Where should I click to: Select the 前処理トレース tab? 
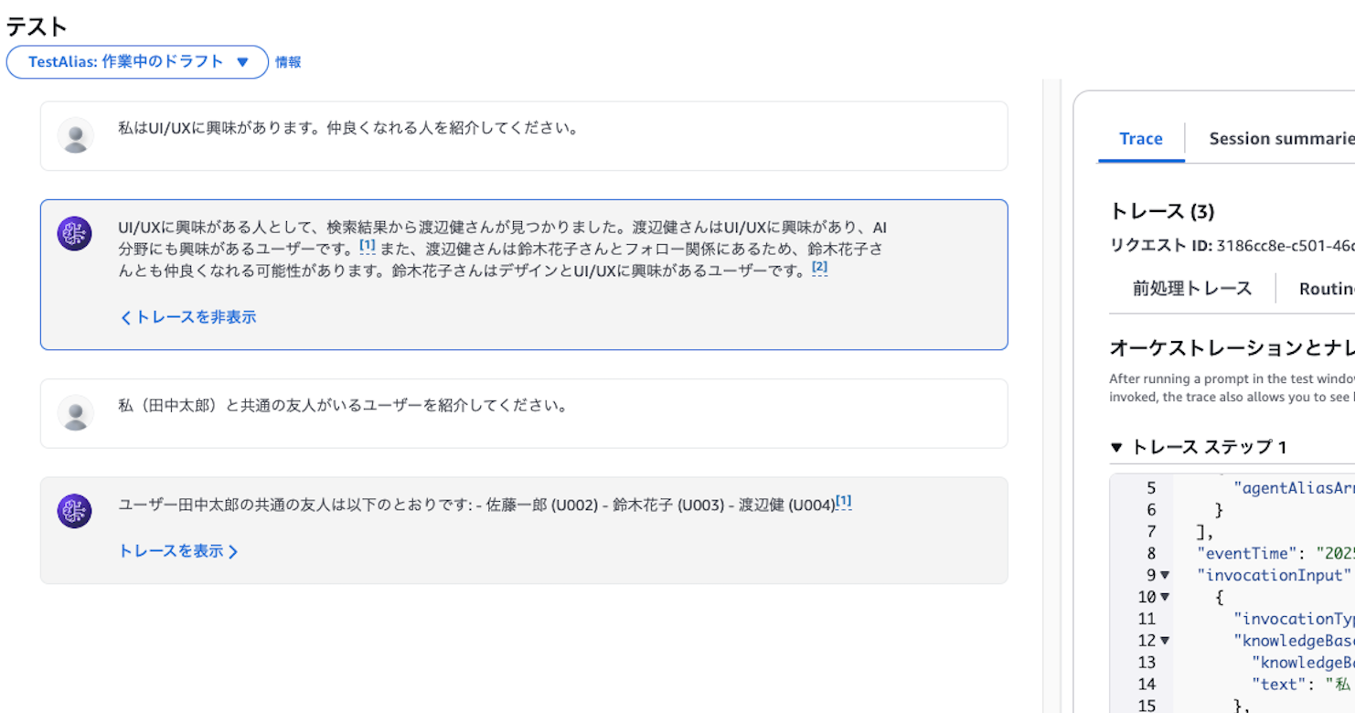tap(1192, 289)
